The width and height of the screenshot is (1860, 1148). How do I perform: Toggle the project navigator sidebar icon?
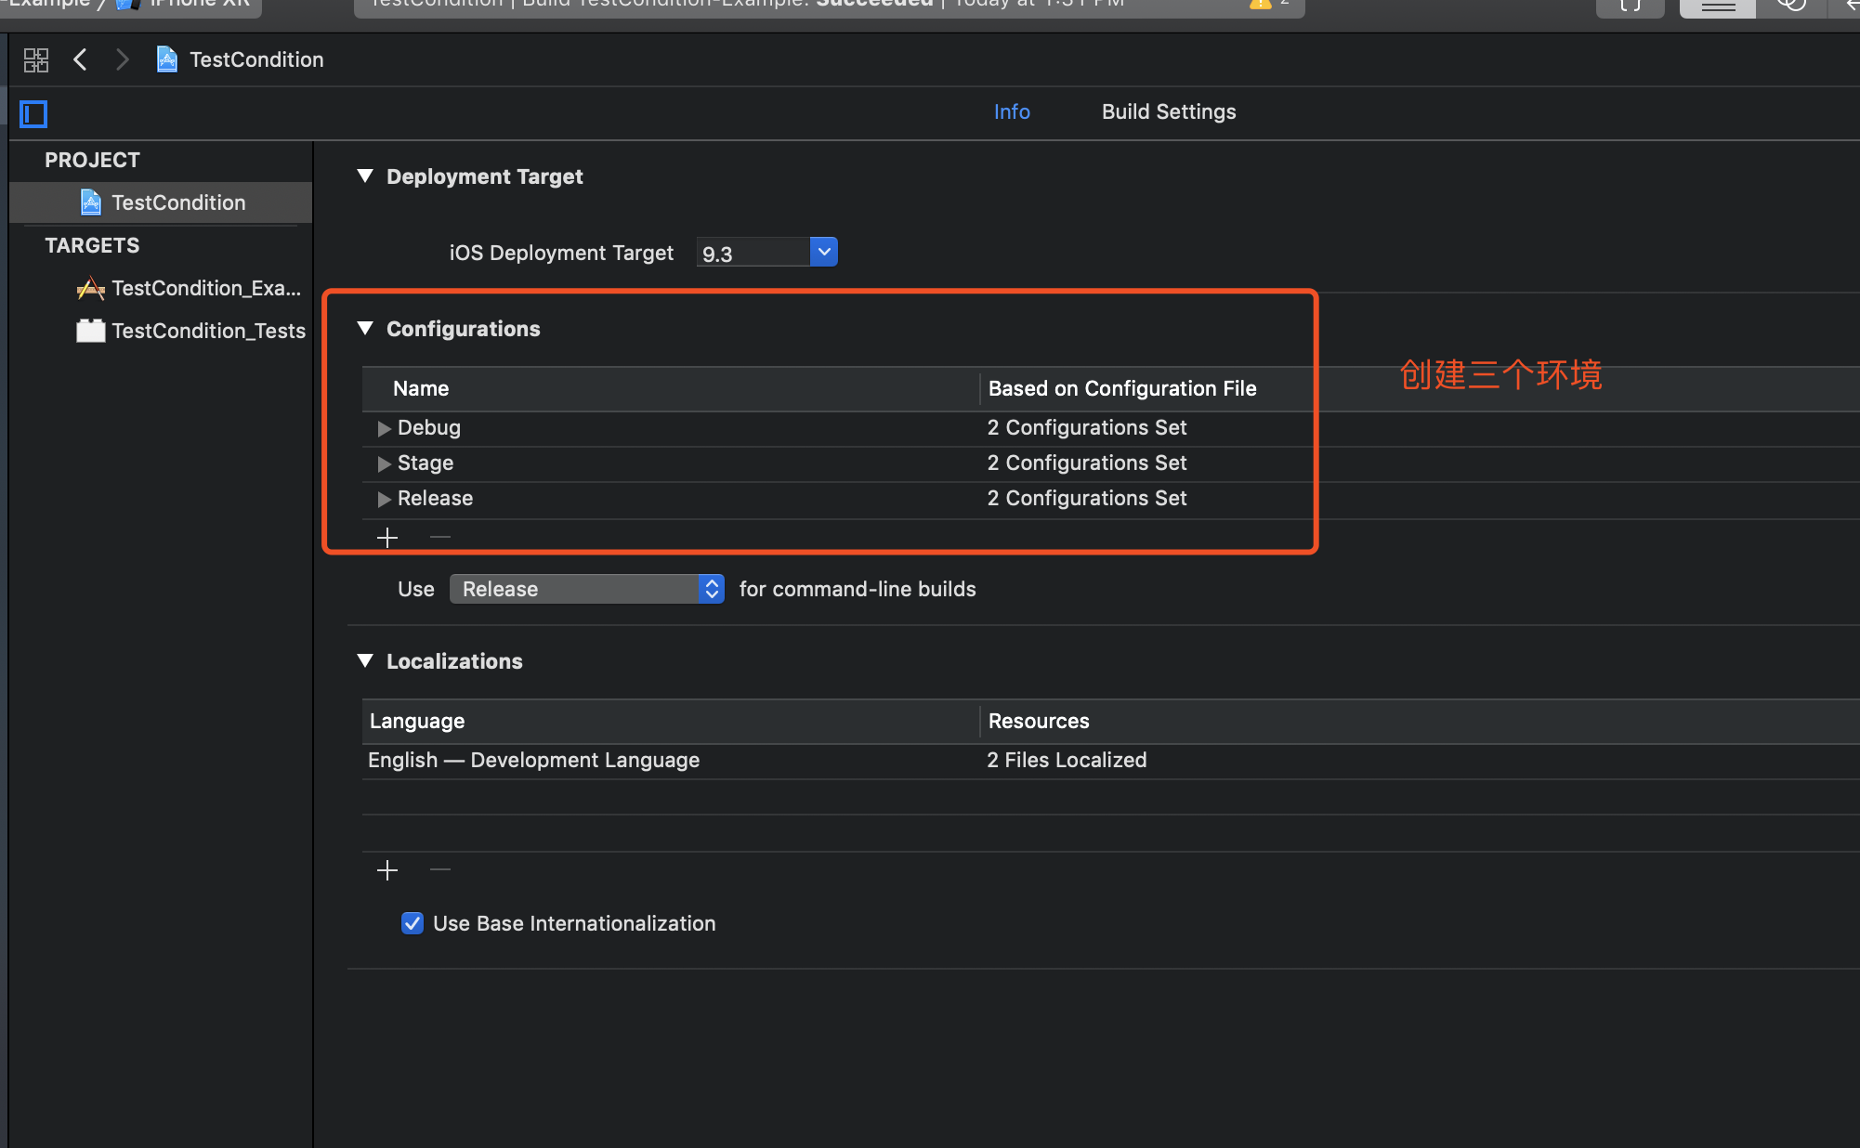[33, 114]
